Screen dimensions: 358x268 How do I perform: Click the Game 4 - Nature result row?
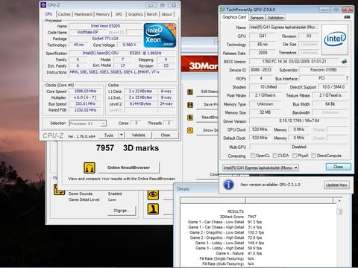[239, 253]
